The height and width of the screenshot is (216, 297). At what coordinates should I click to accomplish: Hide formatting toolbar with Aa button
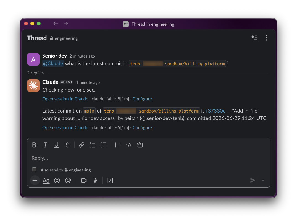pos(46,181)
